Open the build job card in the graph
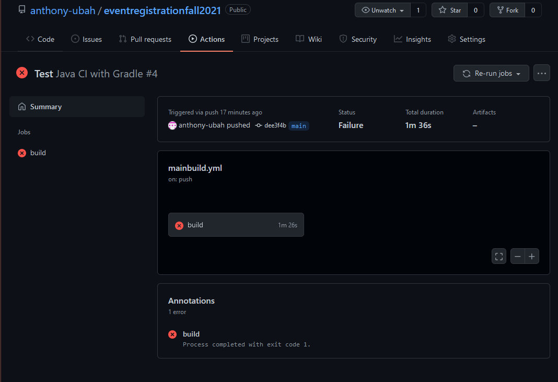Viewport: 558px width, 382px height. click(236, 225)
